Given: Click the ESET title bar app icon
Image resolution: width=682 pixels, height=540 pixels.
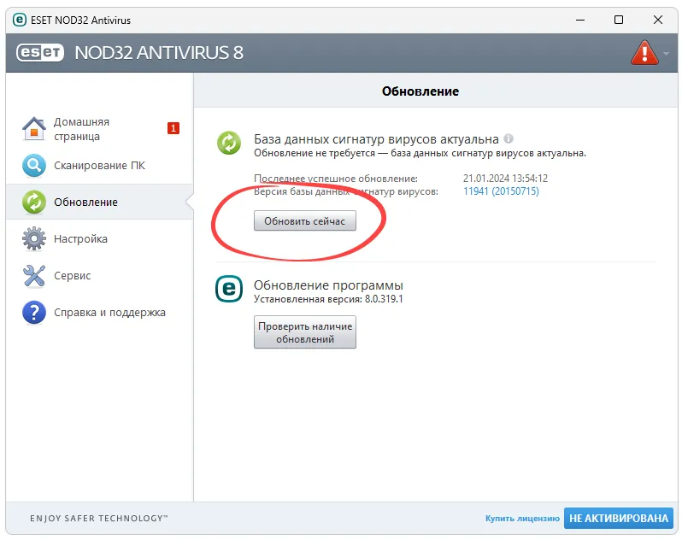Looking at the screenshot, I should (20, 20).
